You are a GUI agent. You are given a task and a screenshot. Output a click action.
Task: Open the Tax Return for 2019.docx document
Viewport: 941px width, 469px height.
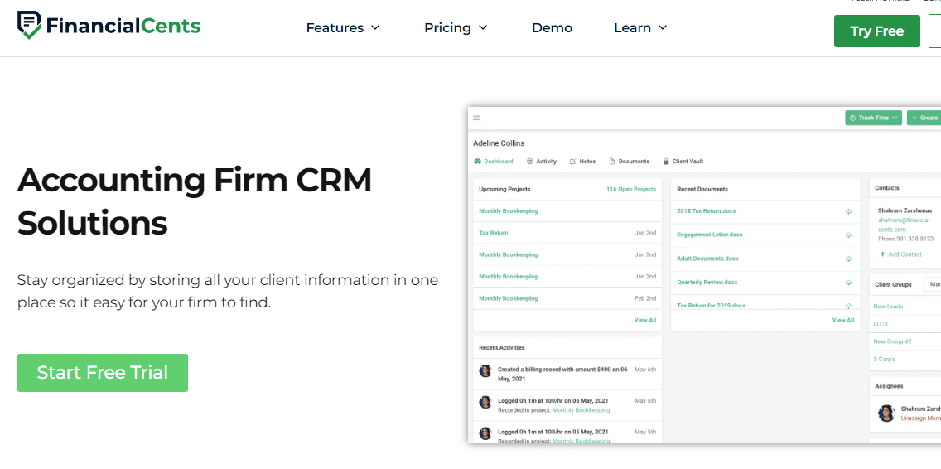(x=712, y=306)
